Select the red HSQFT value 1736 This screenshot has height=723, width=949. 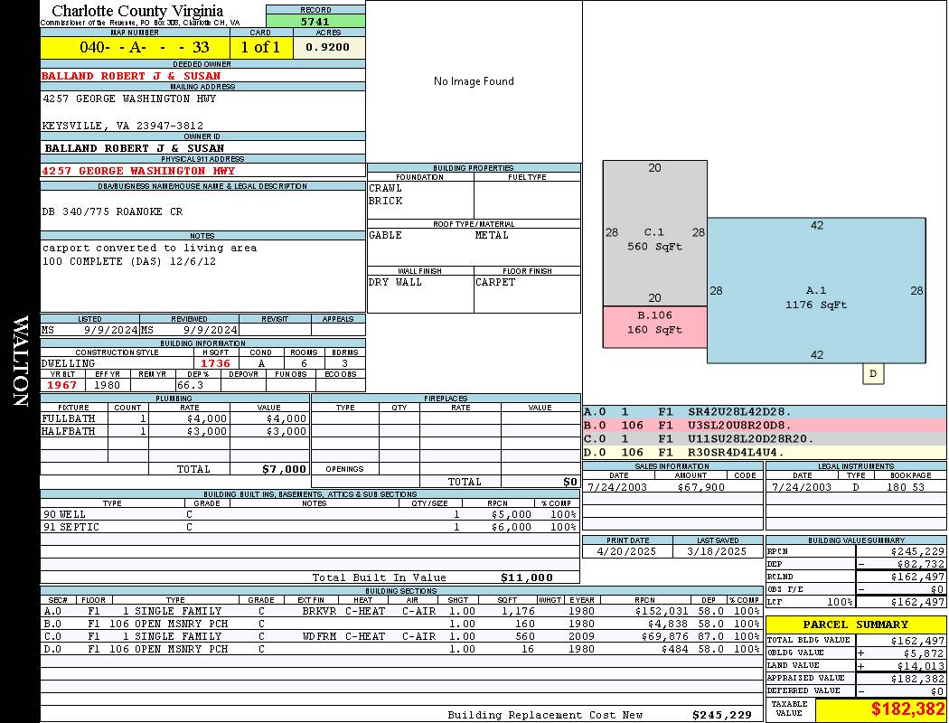pyautogui.click(x=215, y=363)
